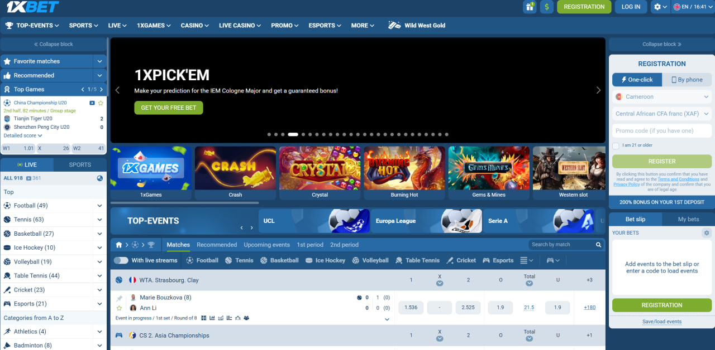Expand Detailed score for China Championship match
Screen dimensions: 715x350
(x=23, y=135)
